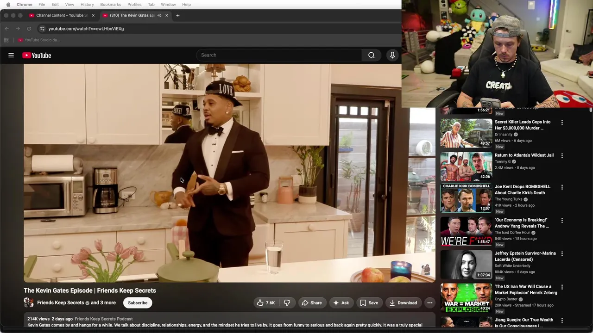The image size is (593, 333).
Task: Open options for Return to Atlanta's Wildest Jail
Action: [x=562, y=156]
